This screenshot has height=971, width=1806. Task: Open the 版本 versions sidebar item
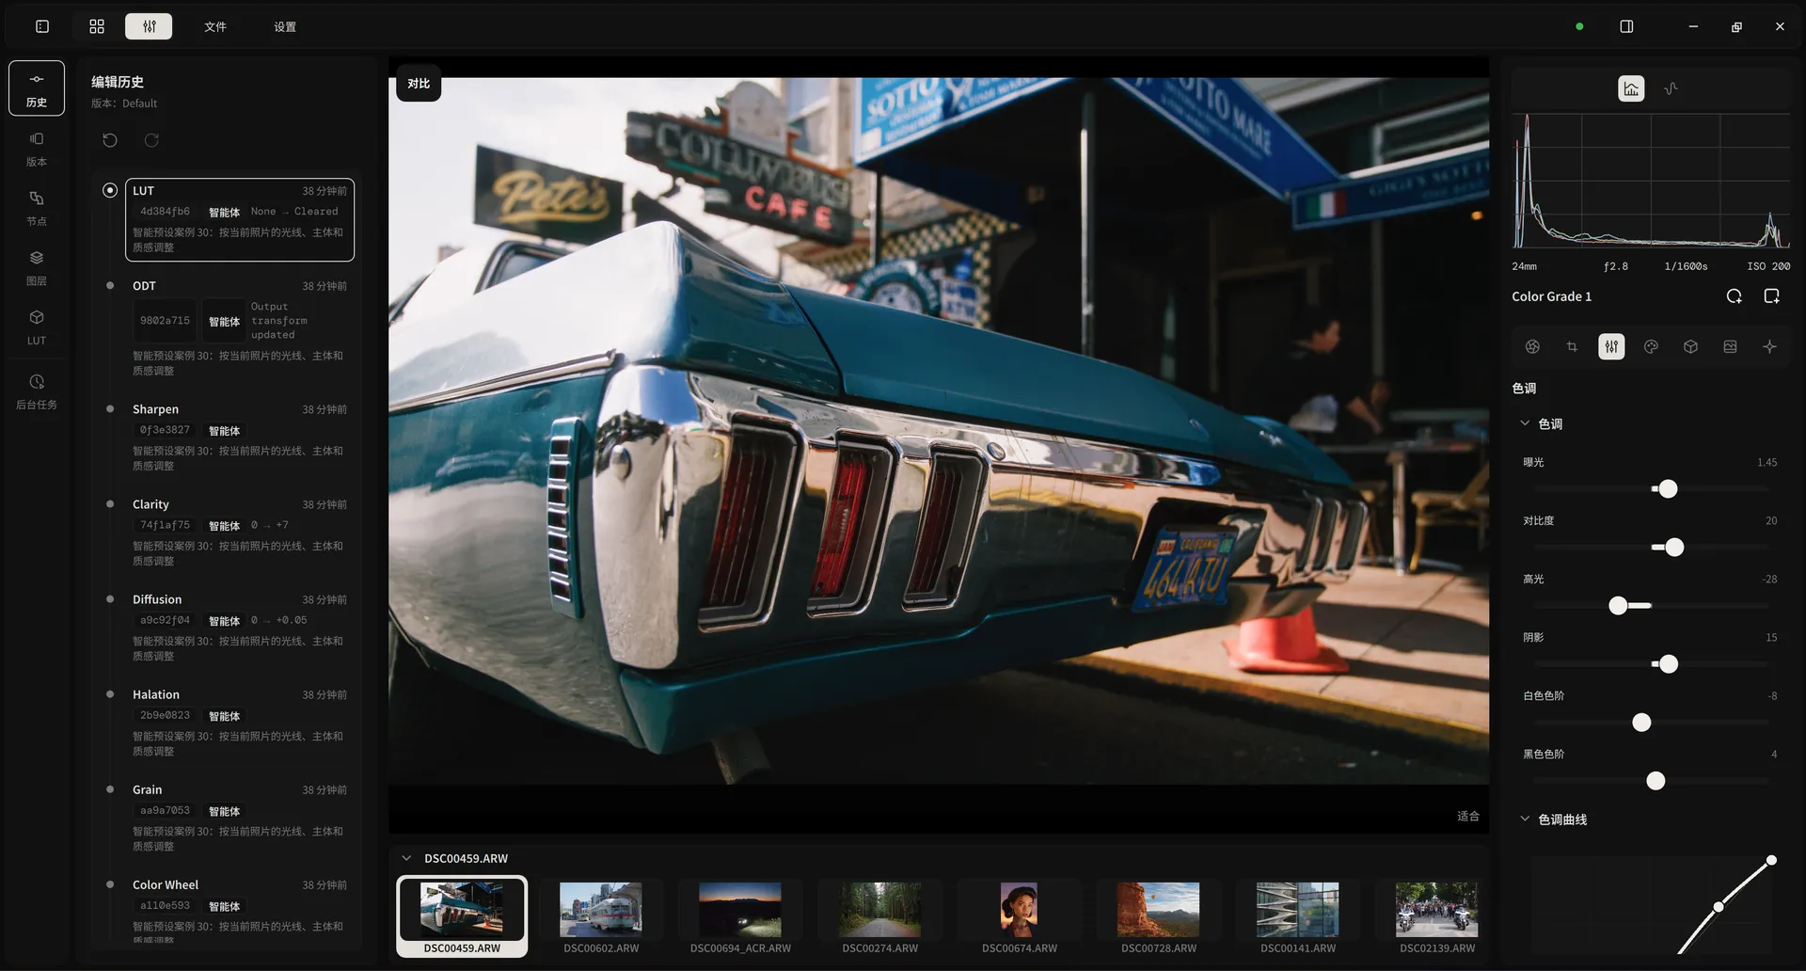(37, 149)
